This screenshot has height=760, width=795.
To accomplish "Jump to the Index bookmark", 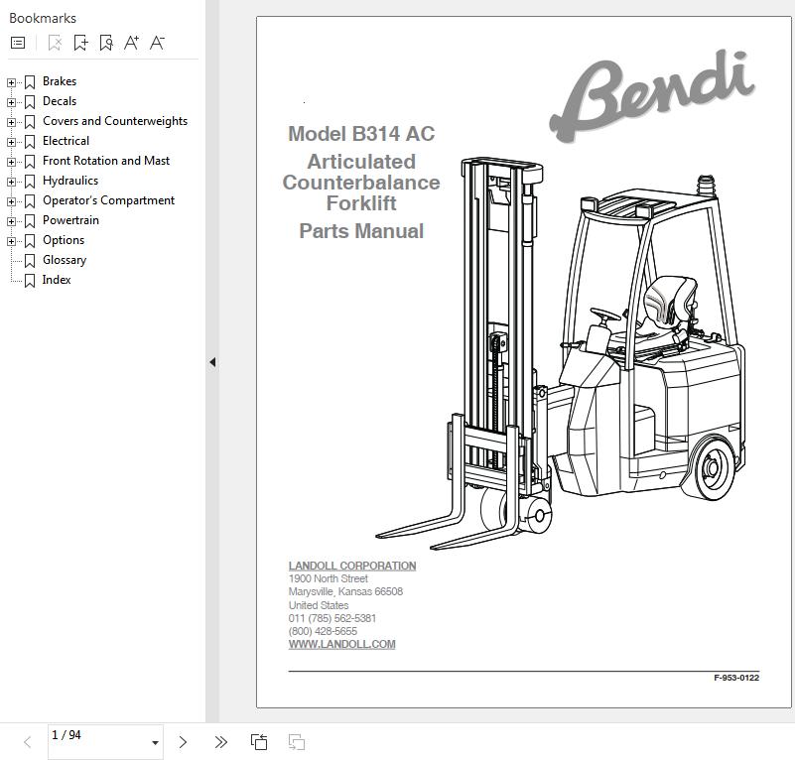I will [x=57, y=280].
